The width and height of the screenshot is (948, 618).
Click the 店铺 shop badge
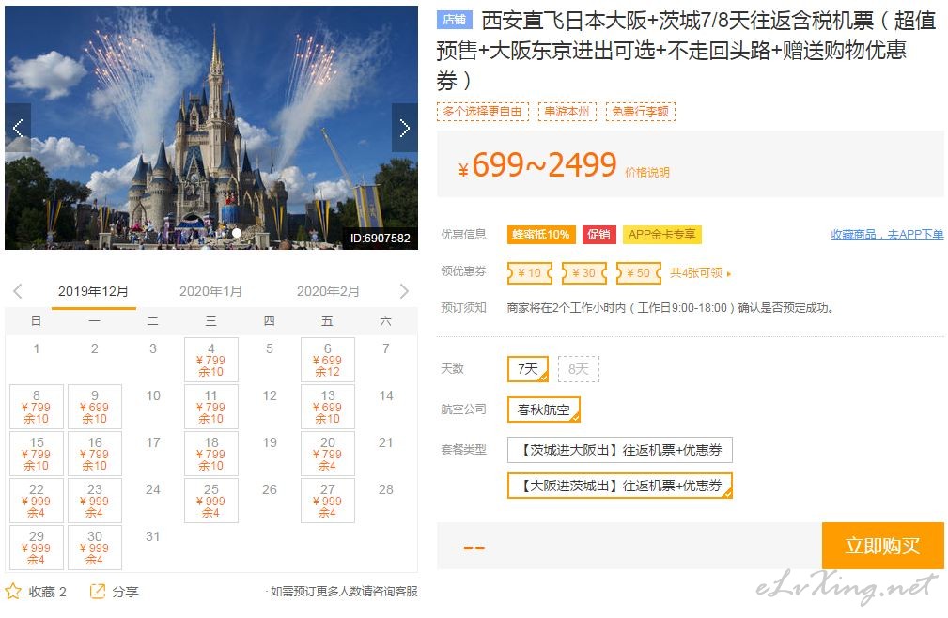click(x=454, y=20)
